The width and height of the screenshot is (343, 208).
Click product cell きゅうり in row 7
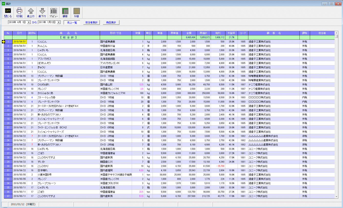point(68,67)
